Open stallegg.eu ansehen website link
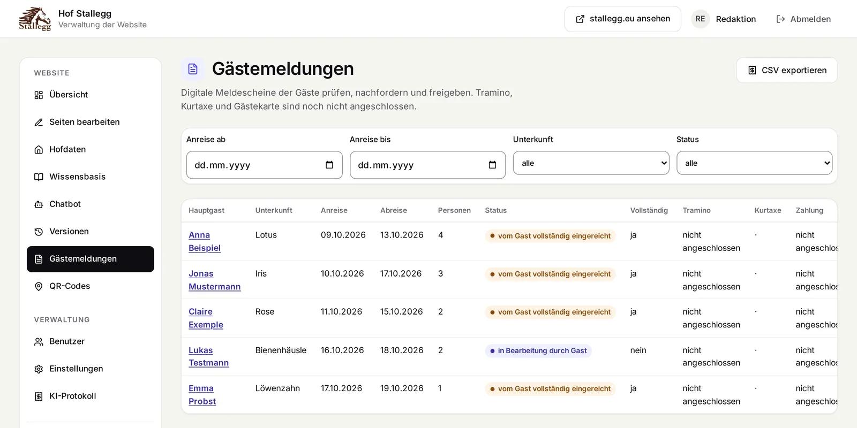The height and width of the screenshot is (428, 857). (x=622, y=19)
